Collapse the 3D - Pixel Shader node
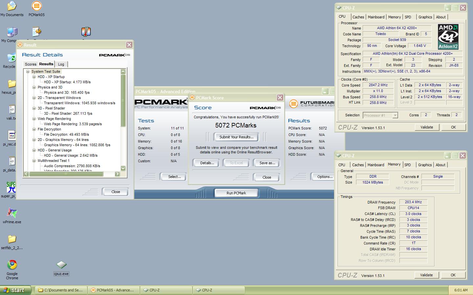This screenshot has width=473, height=295. (x=34, y=108)
